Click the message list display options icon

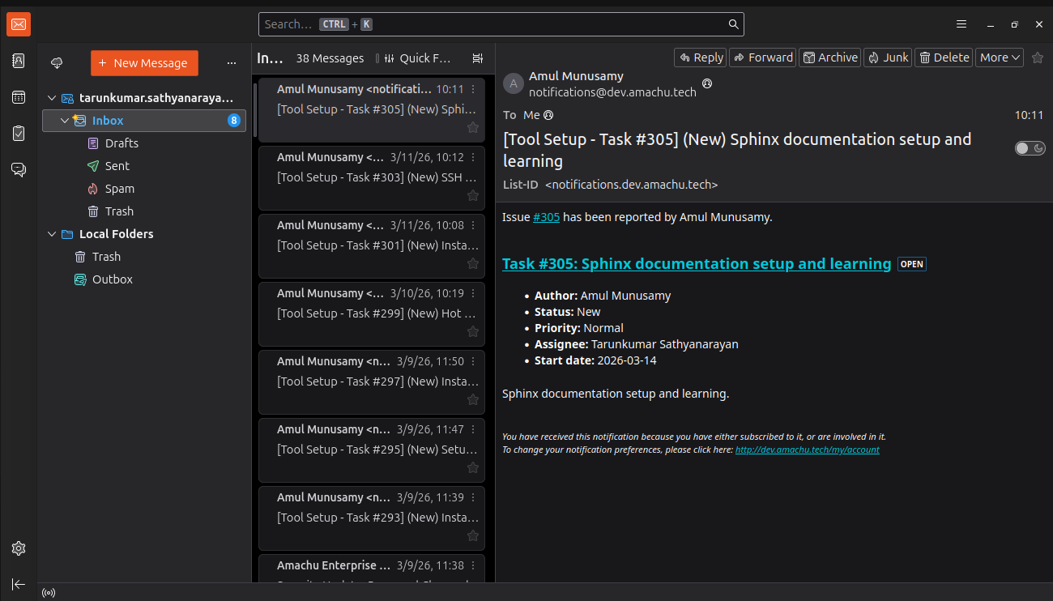pyautogui.click(x=478, y=58)
